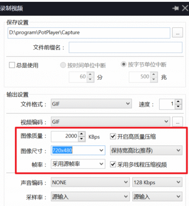Increase the 速度 value
Screen dimensions: 189x206
(178, 102)
